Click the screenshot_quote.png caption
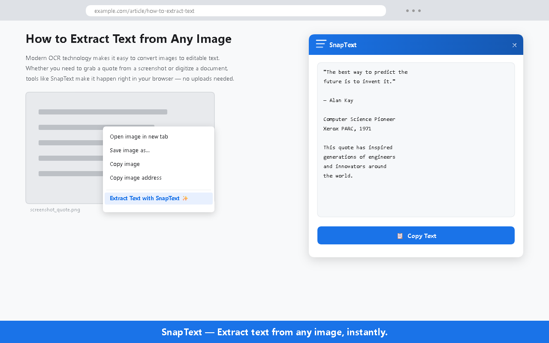 point(55,210)
